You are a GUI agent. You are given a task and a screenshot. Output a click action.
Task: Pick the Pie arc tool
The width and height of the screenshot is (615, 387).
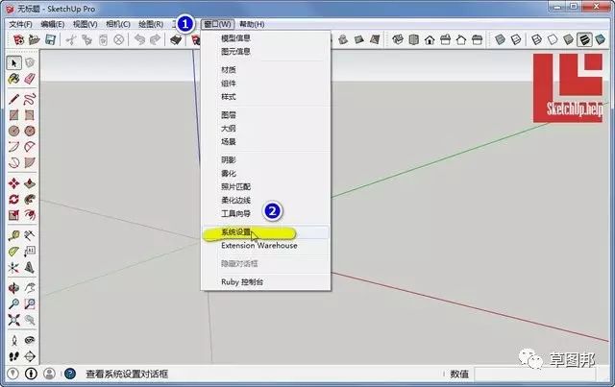tap(30, 162)
